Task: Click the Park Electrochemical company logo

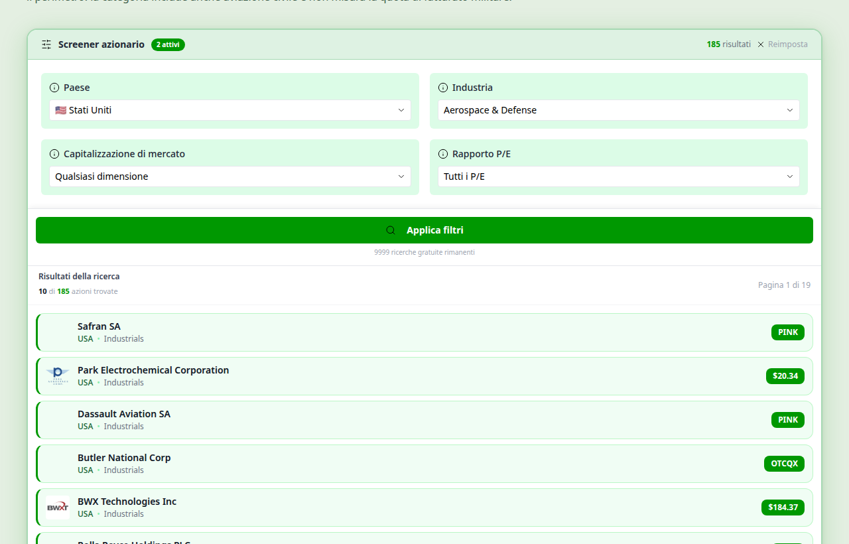Action: click(x=58, y=376)
